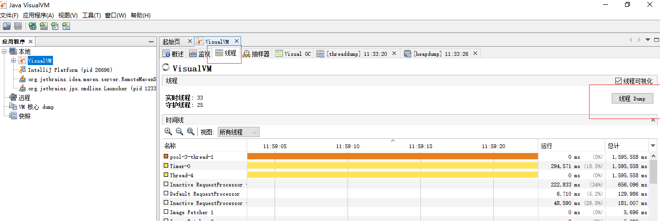Click the 本地 computer icon in tree
Viewport: 660px width, 221px height.
pyautogui.click(x=13, y=51)
